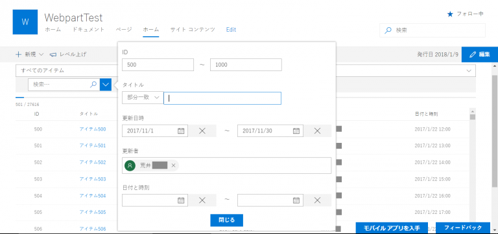Click the WebpartTest site logo tile
The image size is (498, 234).
pyautogui.click(x=25, y=22)
